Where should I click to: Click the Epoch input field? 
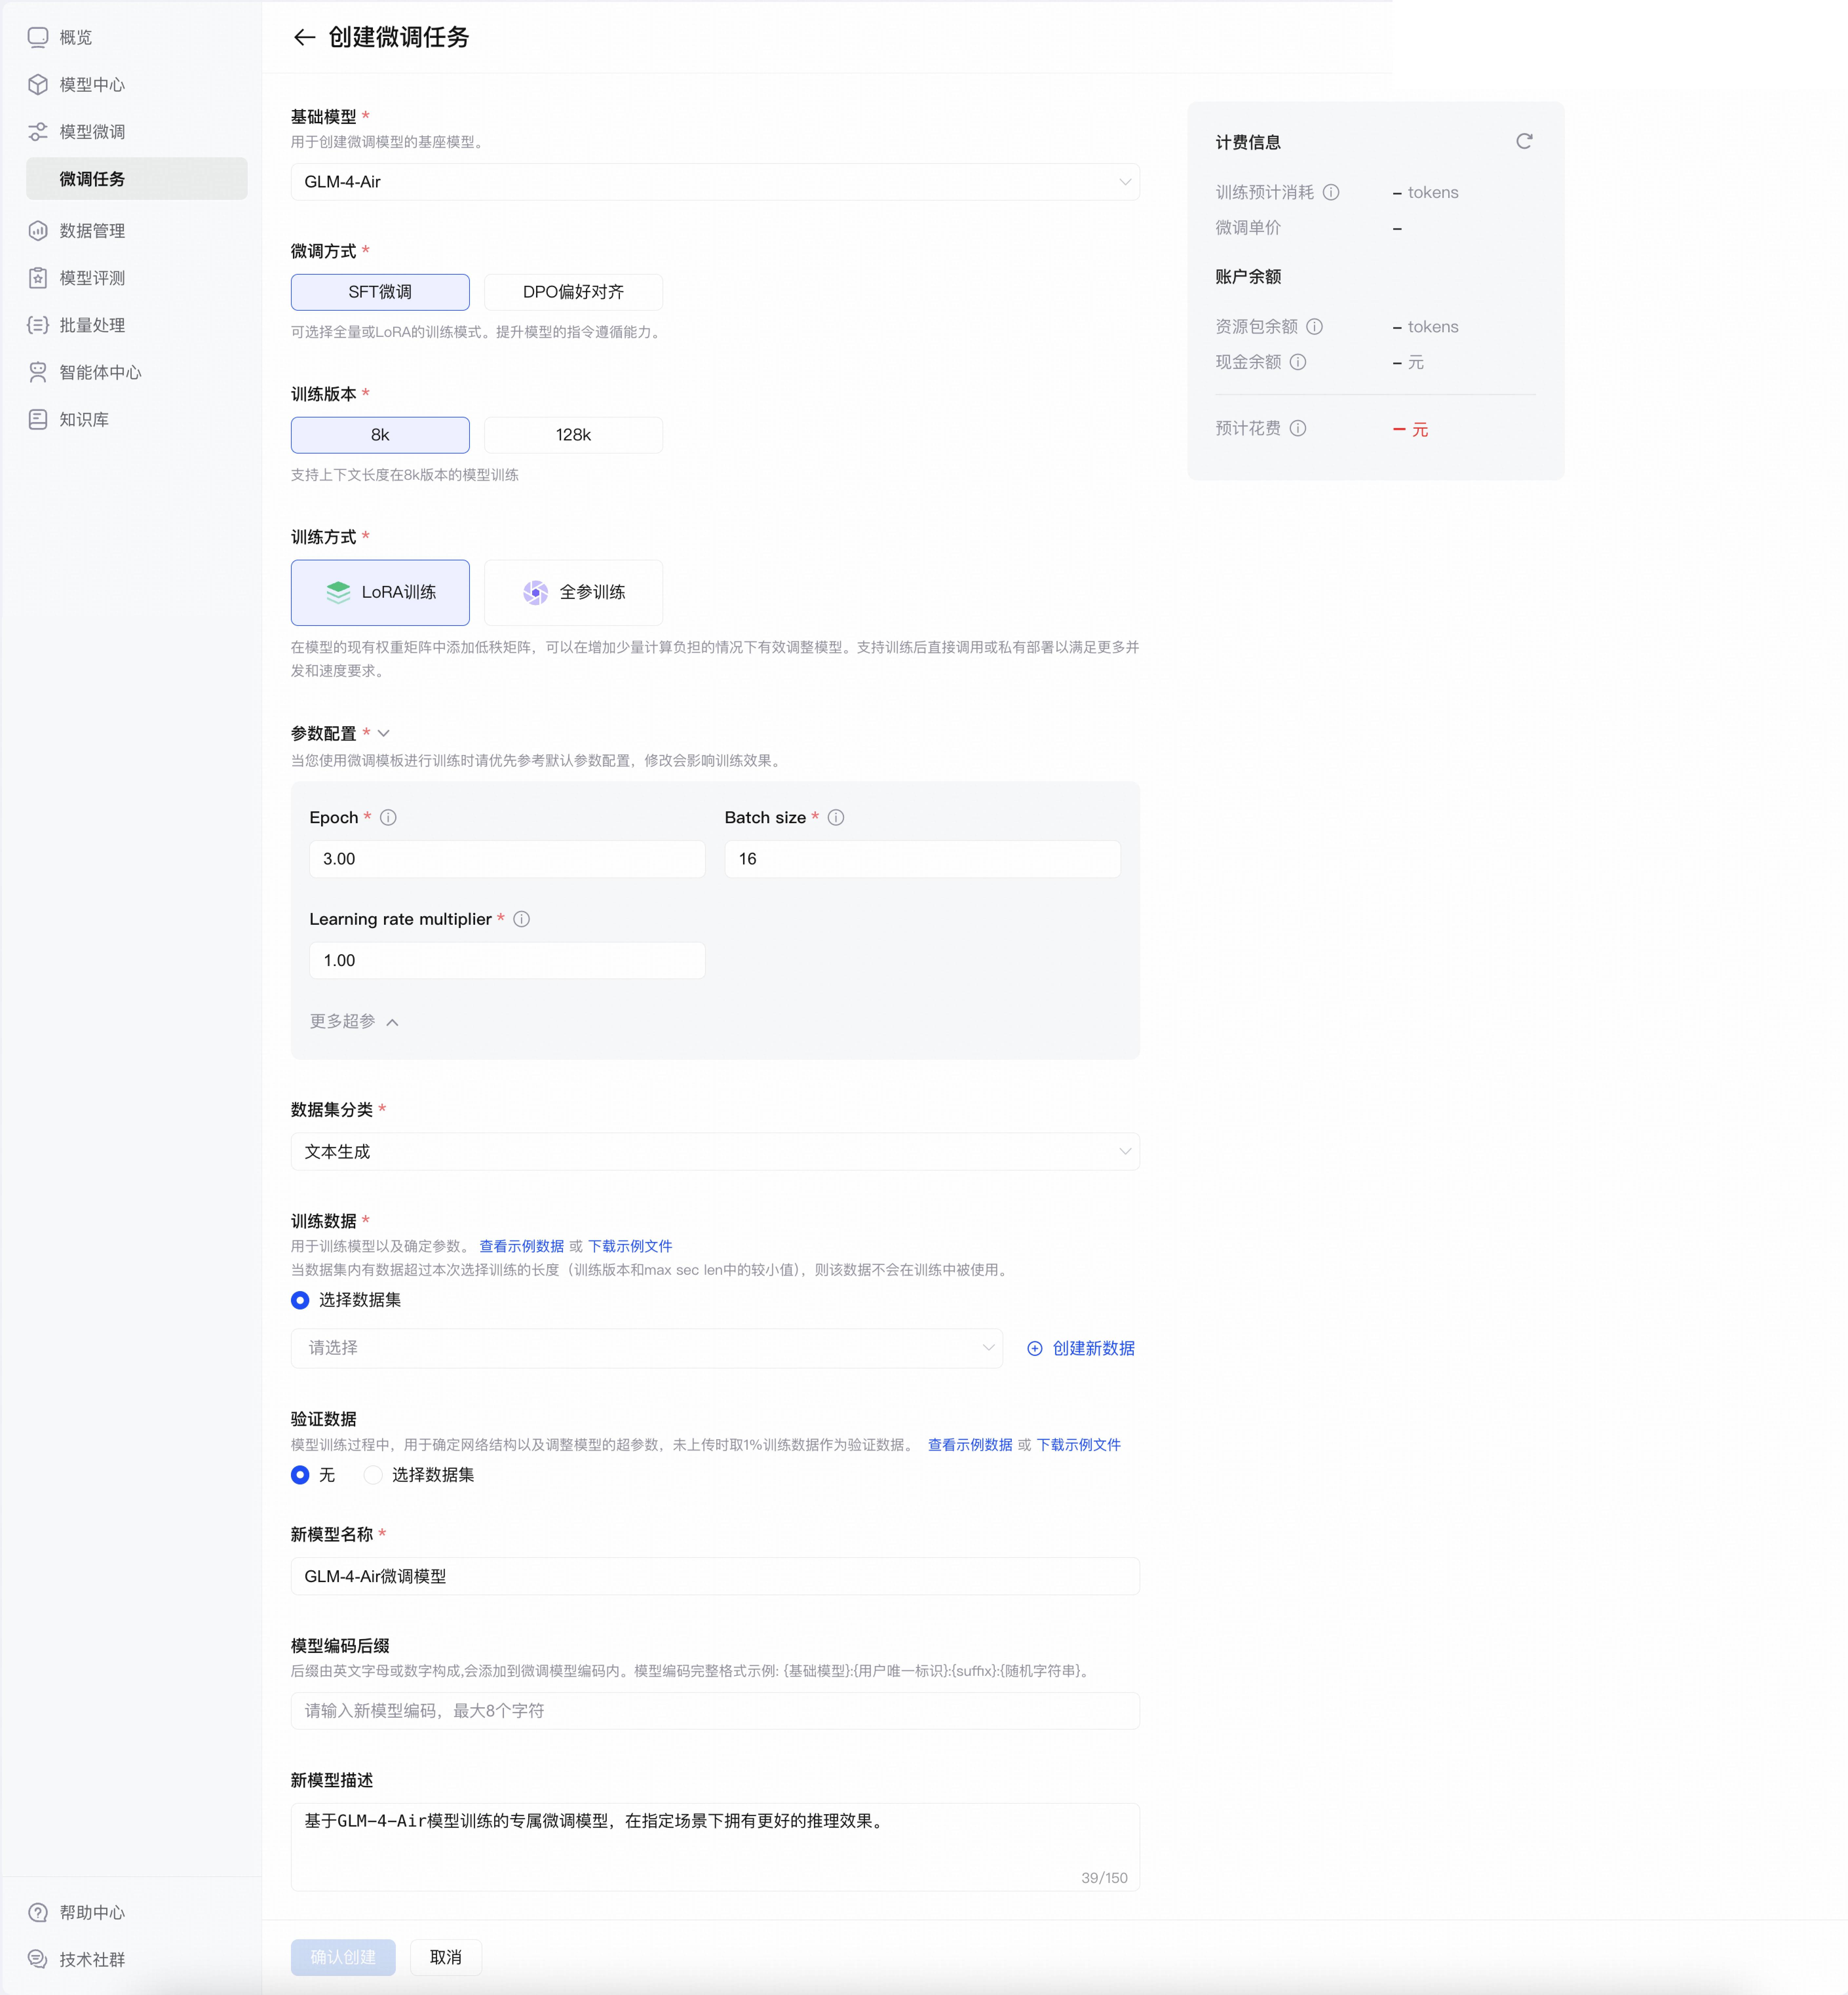pyautogui.click(x=507, y=859)
